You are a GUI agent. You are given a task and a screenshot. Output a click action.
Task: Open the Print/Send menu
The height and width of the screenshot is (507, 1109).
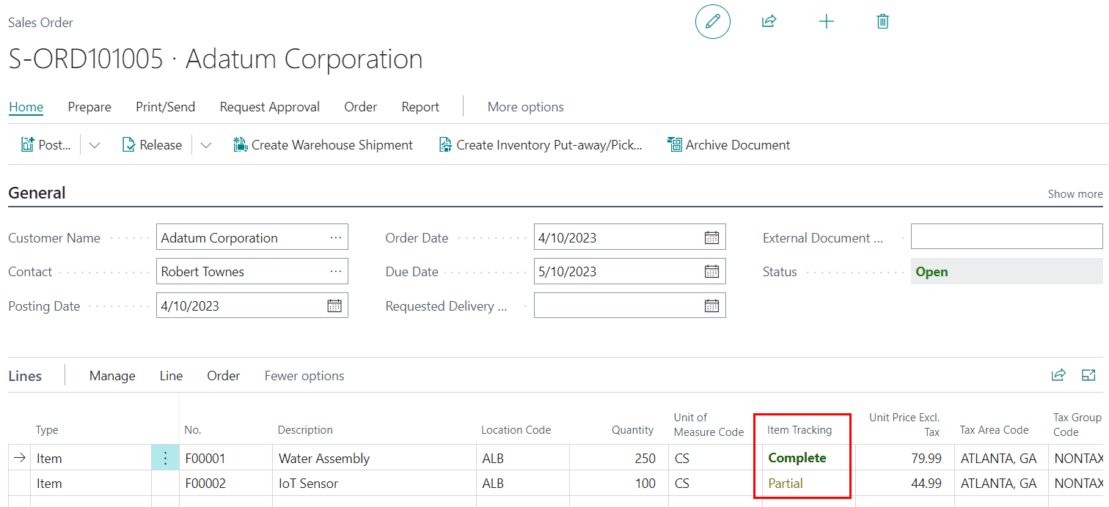[165, 107]
